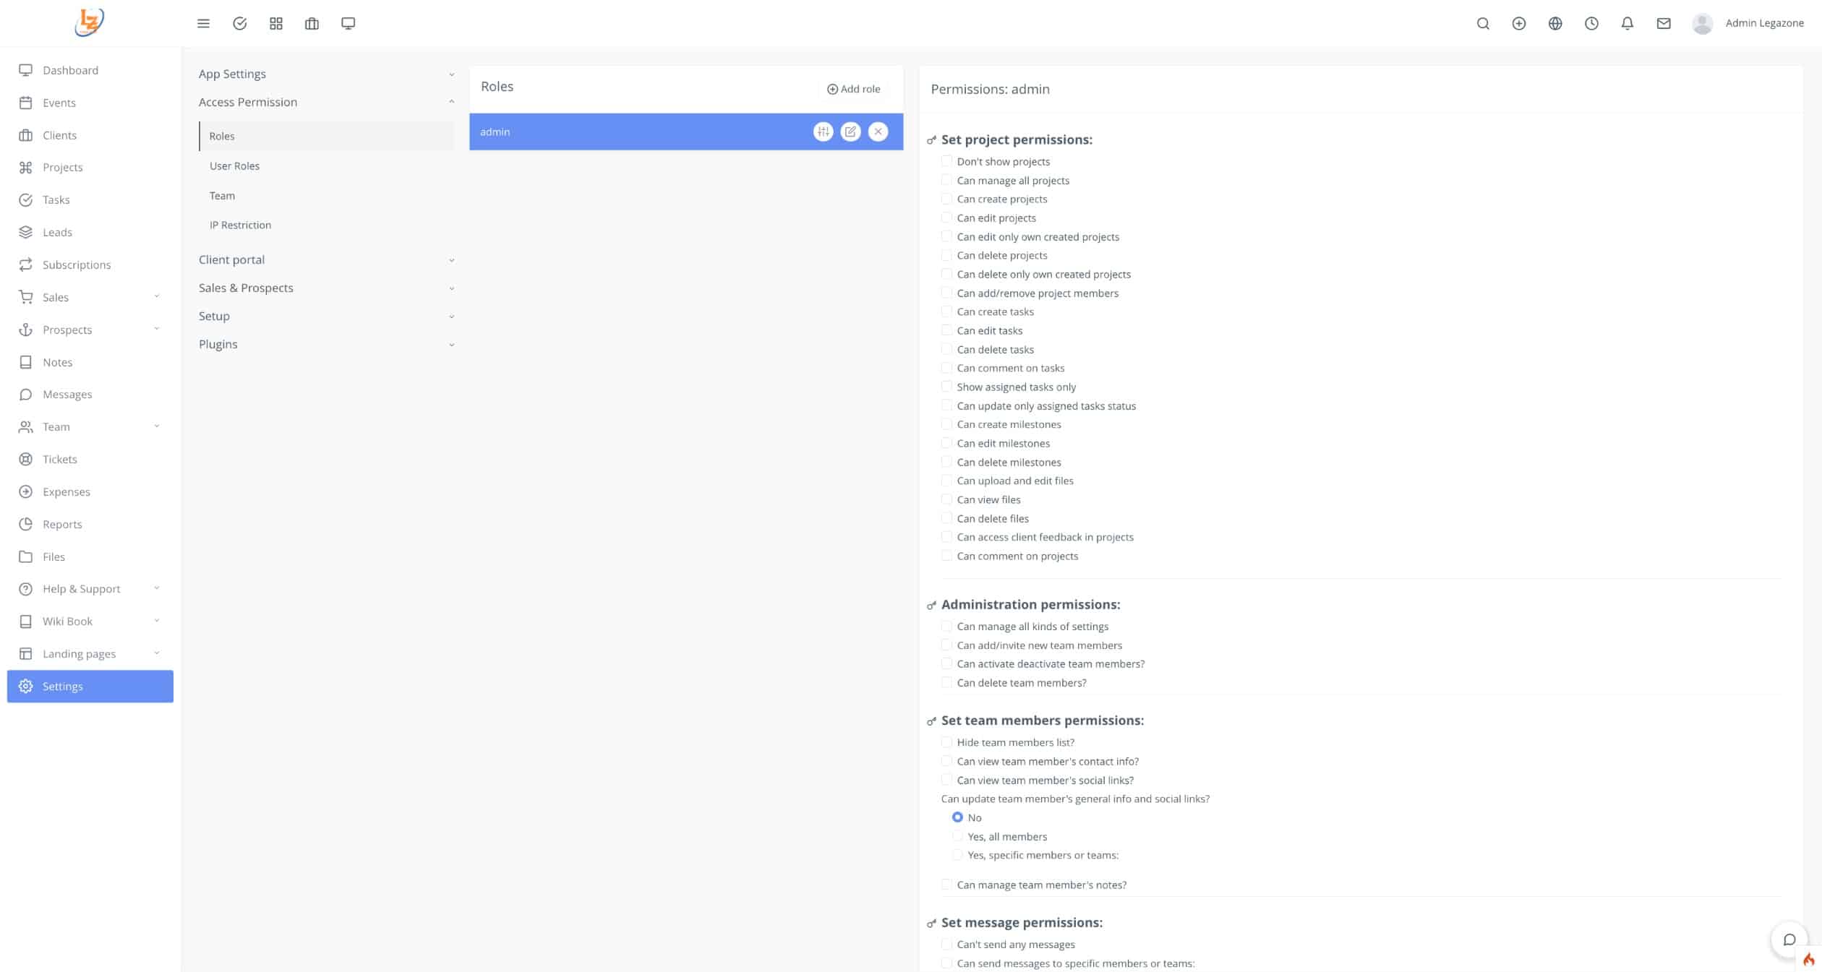Open the chat bubble floating icon
The image size is (1822, 972).
1789,939
